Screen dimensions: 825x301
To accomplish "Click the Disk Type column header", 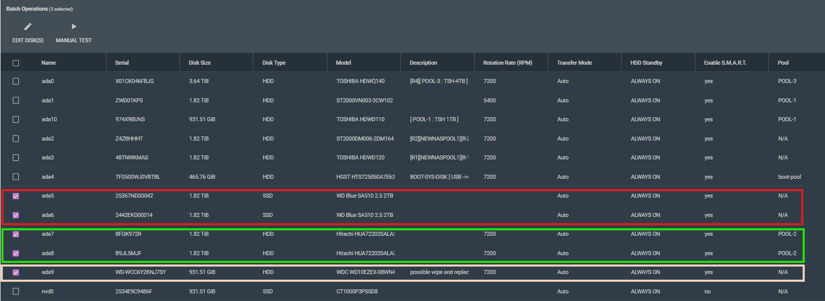I will pos(274,63).
